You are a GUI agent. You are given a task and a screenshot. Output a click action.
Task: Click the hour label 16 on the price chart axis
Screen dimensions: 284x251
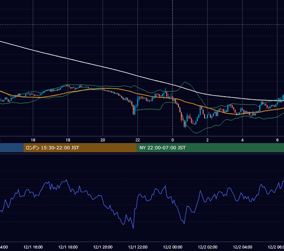tap(33, 140)
